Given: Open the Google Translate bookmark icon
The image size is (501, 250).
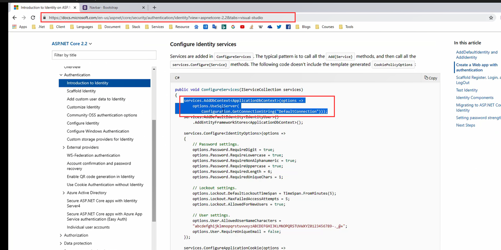Looking at the screenshot, I should (215, 27).
